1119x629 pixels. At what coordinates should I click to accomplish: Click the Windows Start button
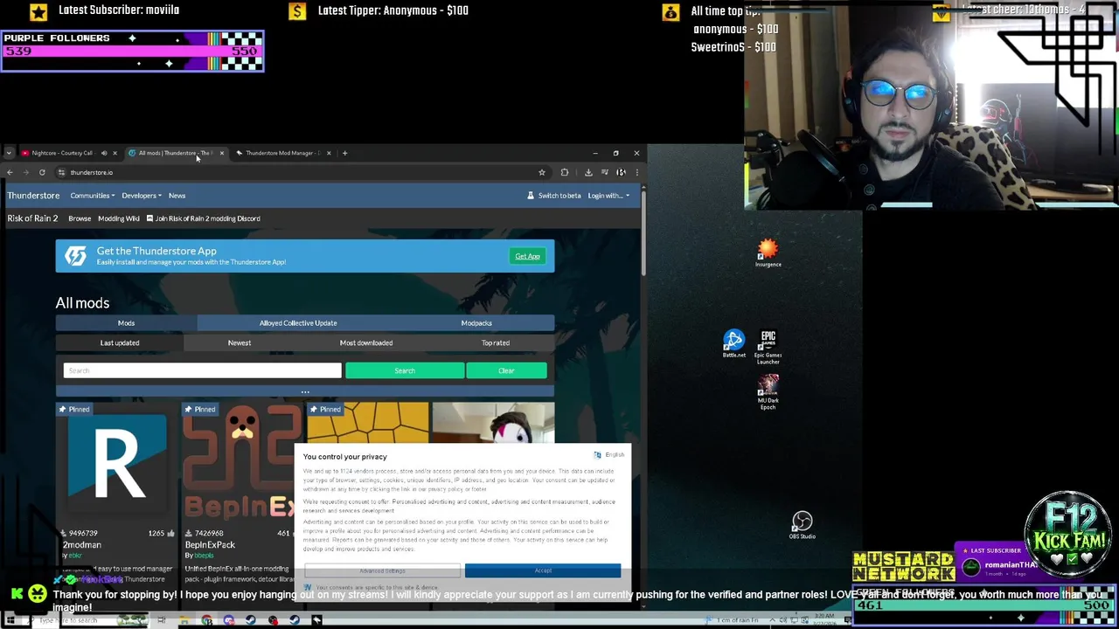(x=10, y=620)
